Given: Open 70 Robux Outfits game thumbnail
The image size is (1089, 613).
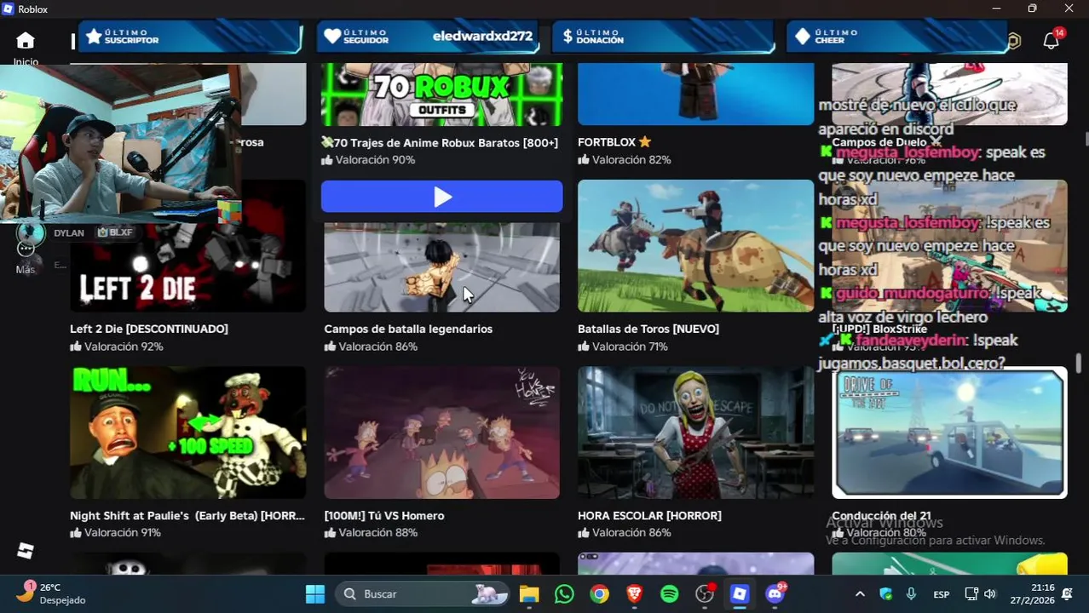Looking at the screenshot, I should pos(441,94).
